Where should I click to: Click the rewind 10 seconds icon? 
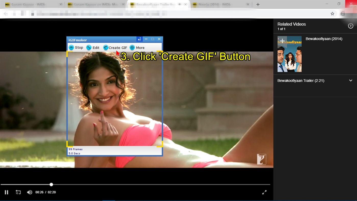click(18, 192)
